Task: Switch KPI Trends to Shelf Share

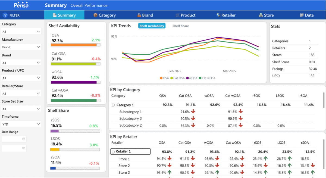Action: [x=181, y=26]
